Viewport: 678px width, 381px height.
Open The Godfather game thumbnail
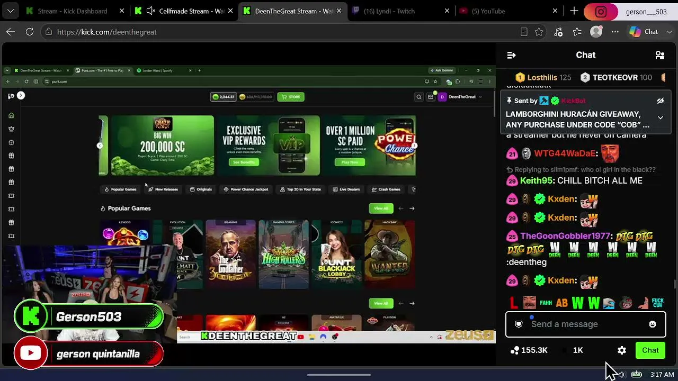pyautogui.click(x=230, y=255)
